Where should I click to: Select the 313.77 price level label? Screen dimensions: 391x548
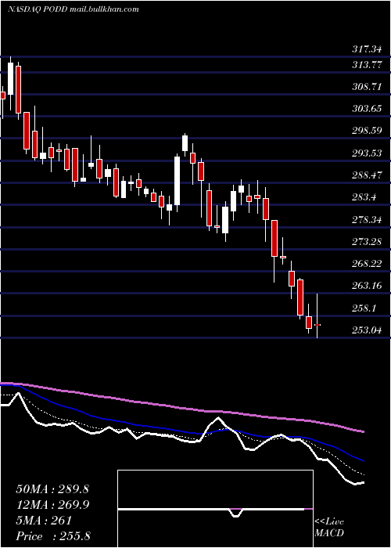(x=367, y=65)
